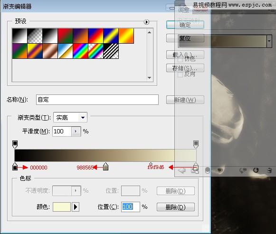
Task: Open the color source arrow beside swatch
Action: (76, 207)
